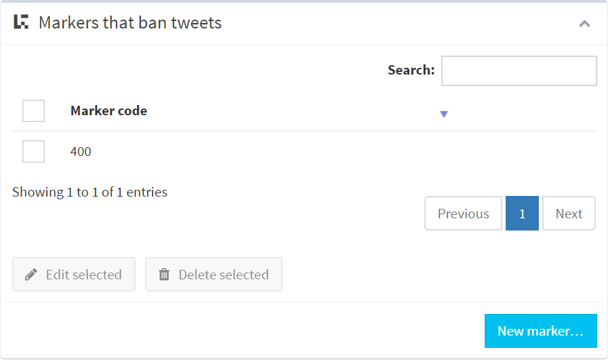The height and width of the screenshot is (360, 608).
Task: Check the checkbox for marker 400
Action: click(x=33, y=151)
